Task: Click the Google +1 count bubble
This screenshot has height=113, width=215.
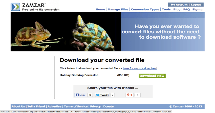Action: point(138,95)
